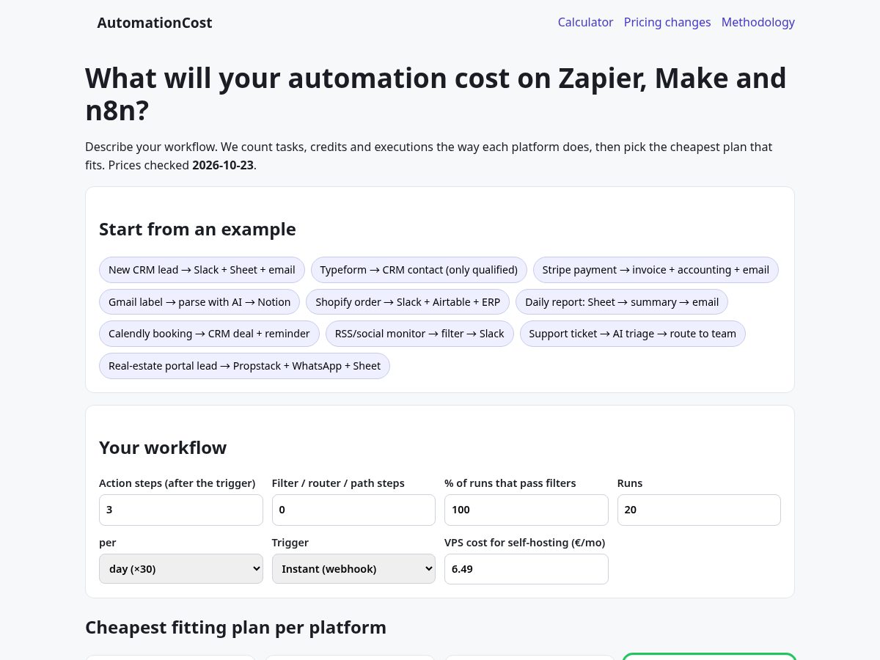Open the Trigger dropdown showing Instant (webhook)
Viewport: 880px width, 660px height.
[353, 569]
